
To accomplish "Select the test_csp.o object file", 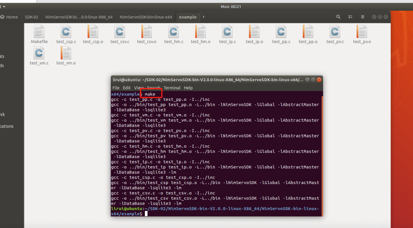I will point(93,34).
